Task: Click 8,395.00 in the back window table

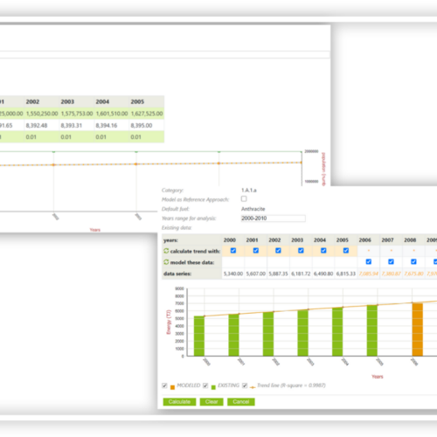Action: pos(142,125)
